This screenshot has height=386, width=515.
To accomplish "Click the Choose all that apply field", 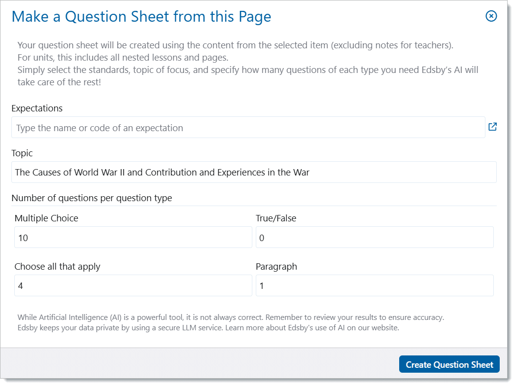I will point(133,286).
